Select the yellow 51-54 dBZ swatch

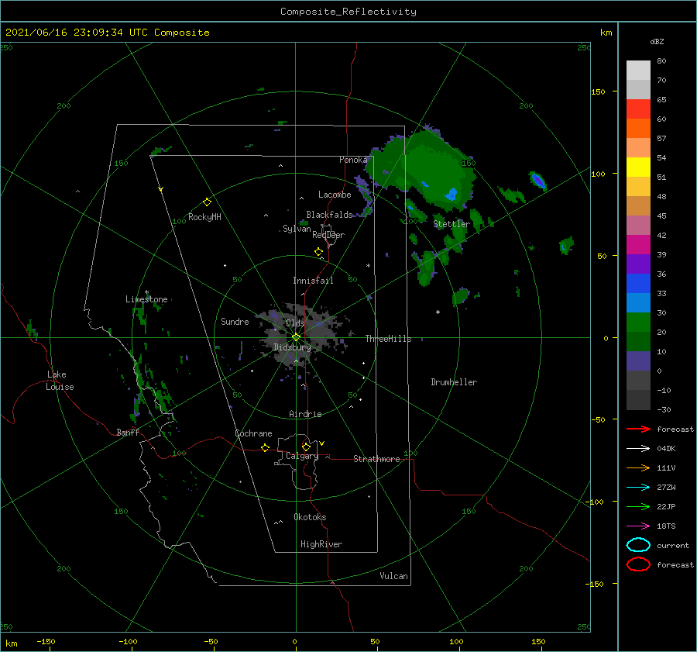(x=638, y=167)
